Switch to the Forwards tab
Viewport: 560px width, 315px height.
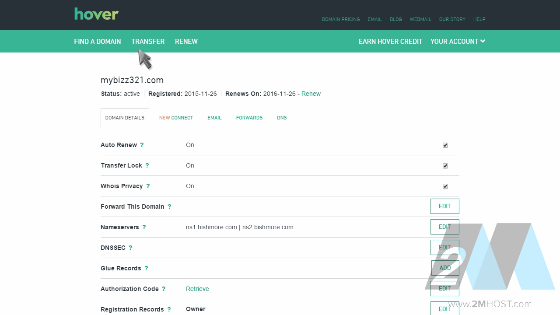coord(249,118)
